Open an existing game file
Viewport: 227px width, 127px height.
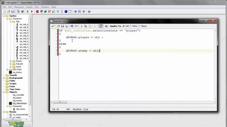(x=9, y=12)
